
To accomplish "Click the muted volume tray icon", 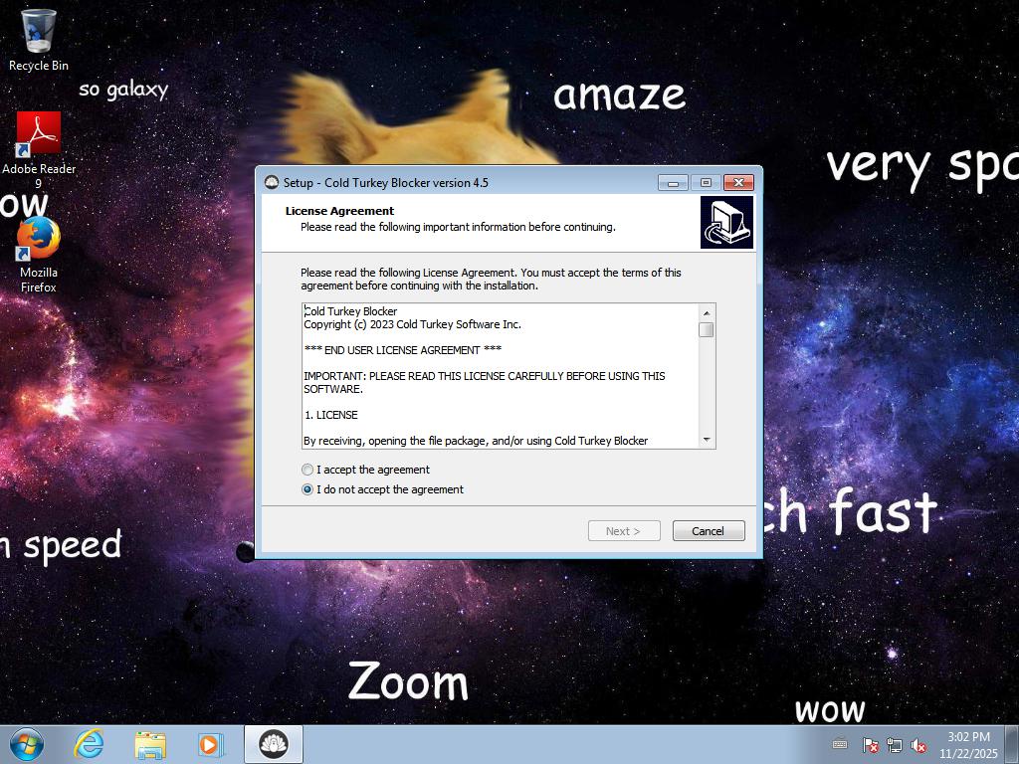I will (918, 745).
